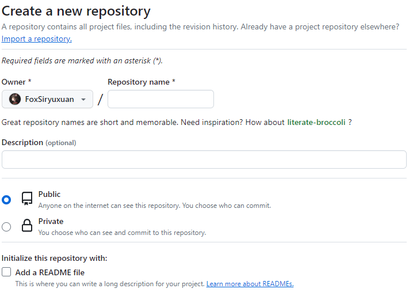This screenshot has width=409, height=300.
Task: Click the Public repository book icon
Action: (26, 199)
